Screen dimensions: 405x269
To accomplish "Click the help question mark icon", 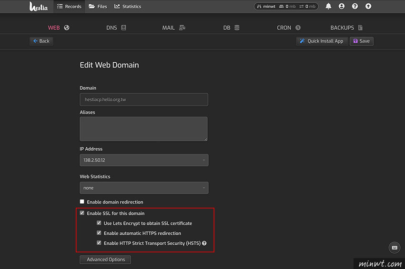I will (x=355, y=6).
